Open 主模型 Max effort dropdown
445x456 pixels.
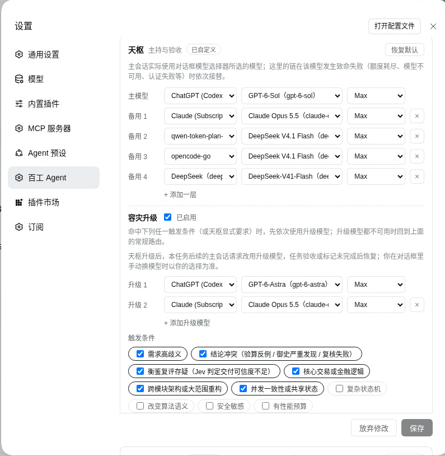(376, 96)
